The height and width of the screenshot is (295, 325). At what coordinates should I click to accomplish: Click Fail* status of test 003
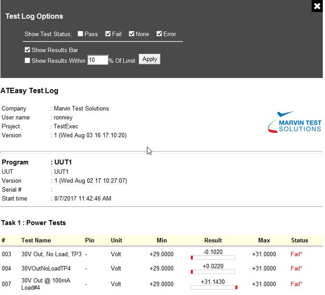coord(297,254)
